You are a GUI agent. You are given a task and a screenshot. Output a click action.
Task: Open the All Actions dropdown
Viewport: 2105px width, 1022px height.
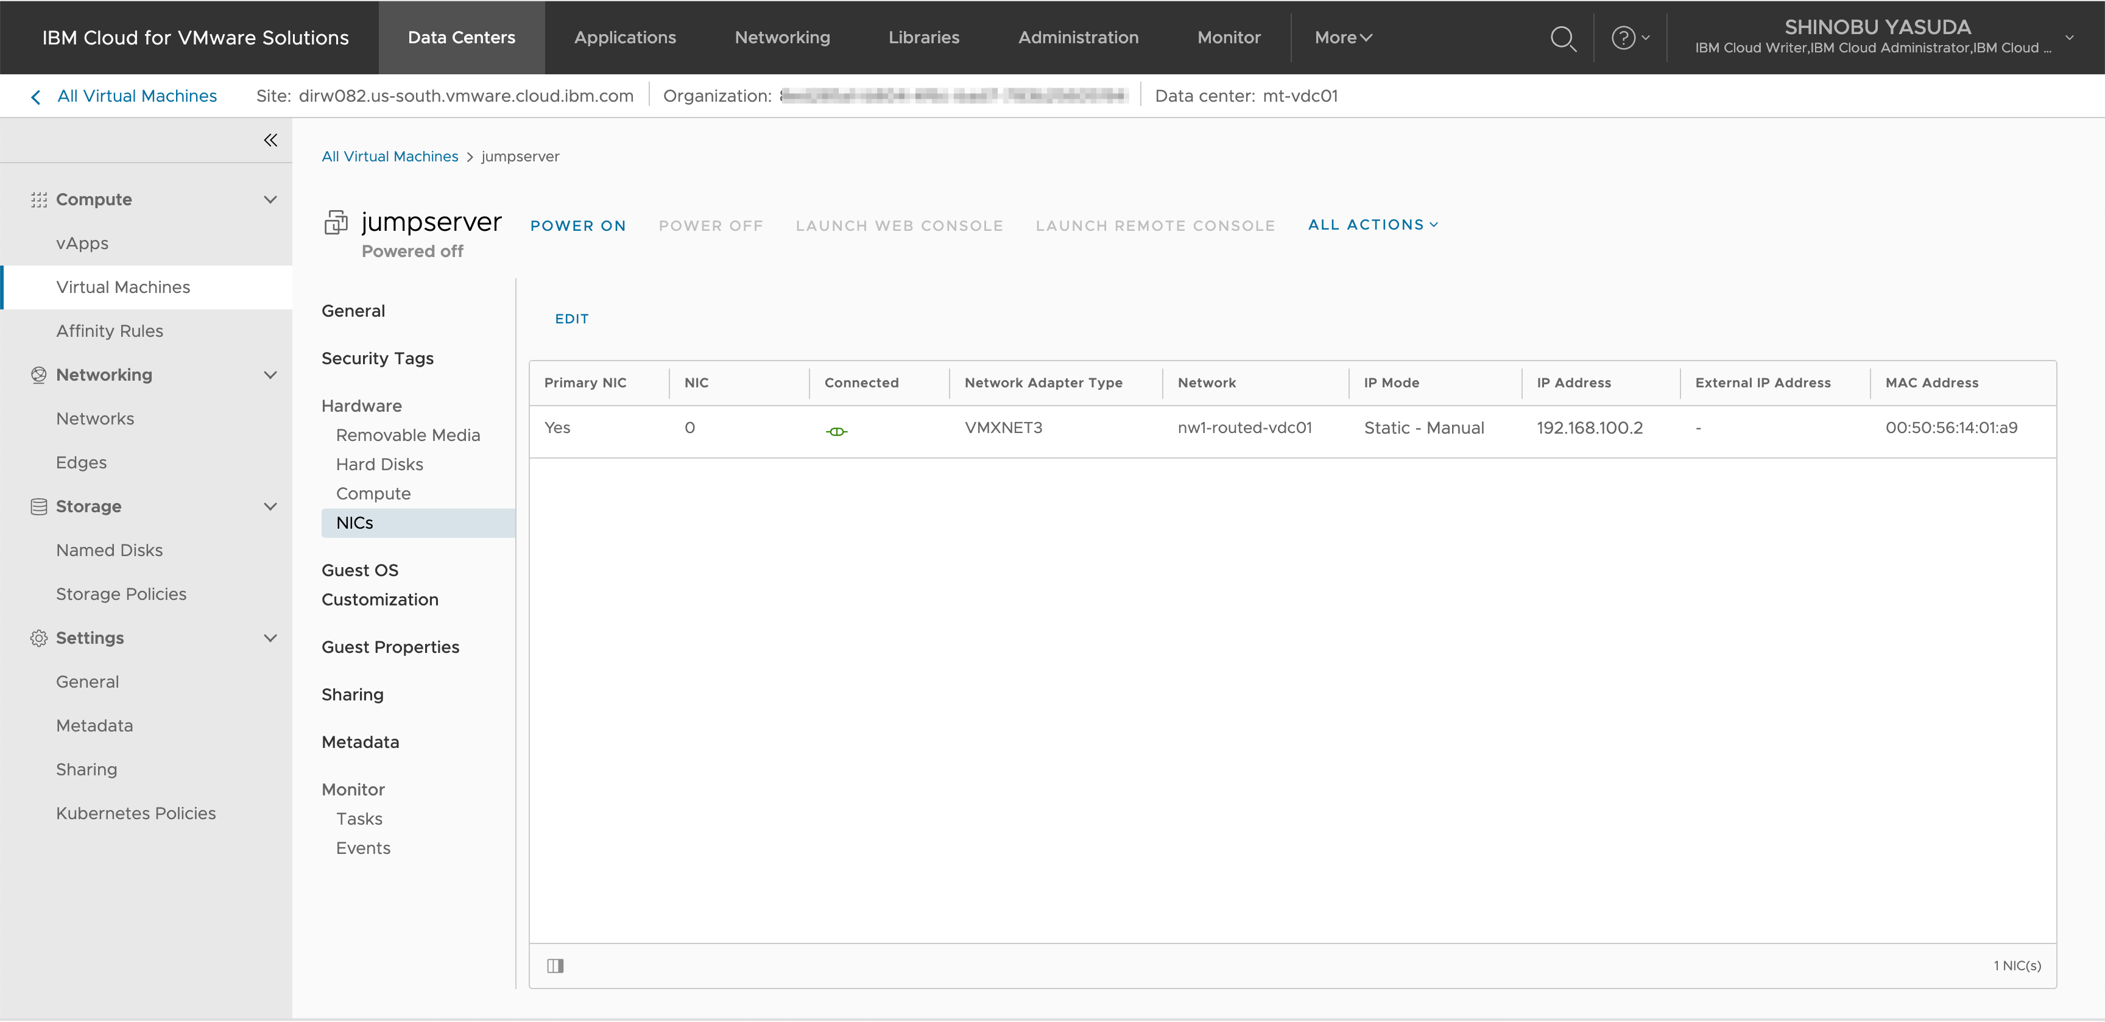[x=1373, y=225]
